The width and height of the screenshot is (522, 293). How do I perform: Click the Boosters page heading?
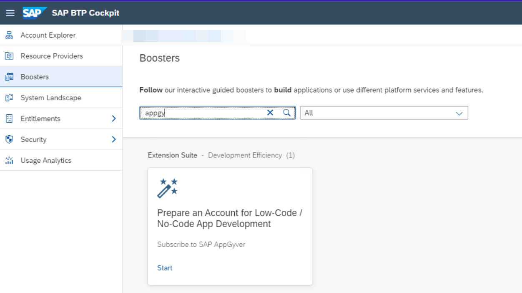[160, 58]
